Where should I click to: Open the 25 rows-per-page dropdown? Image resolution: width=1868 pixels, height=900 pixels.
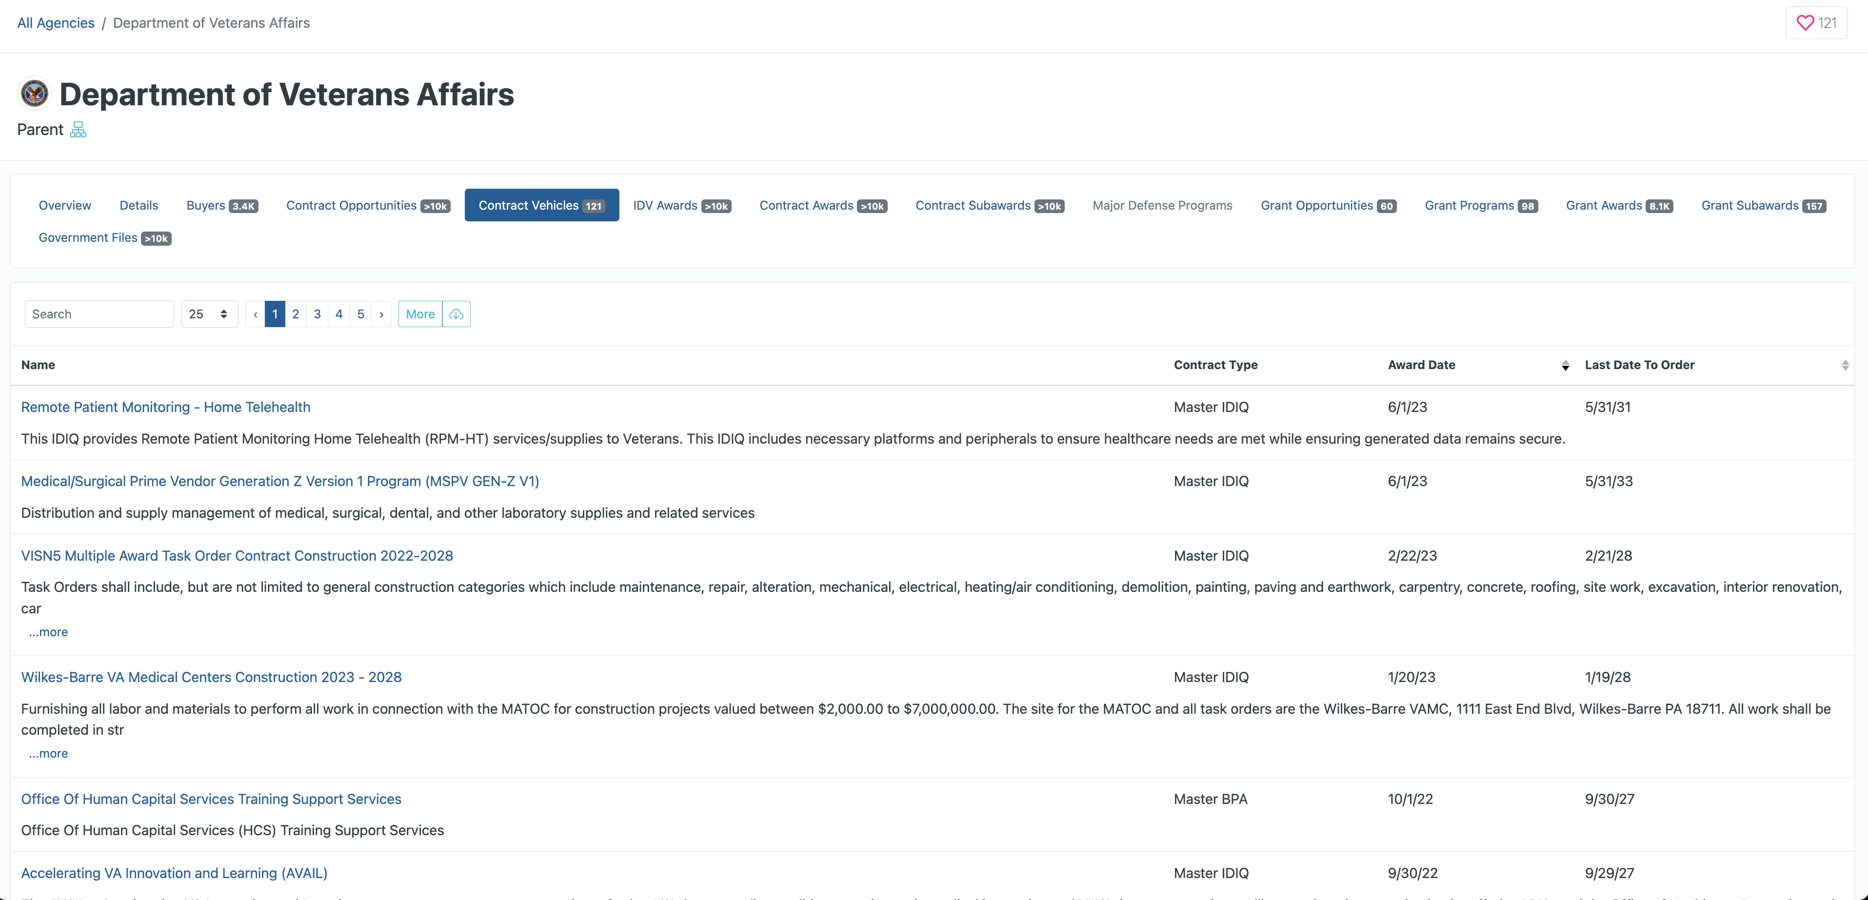pyautogui.click(x=209, y=314)
